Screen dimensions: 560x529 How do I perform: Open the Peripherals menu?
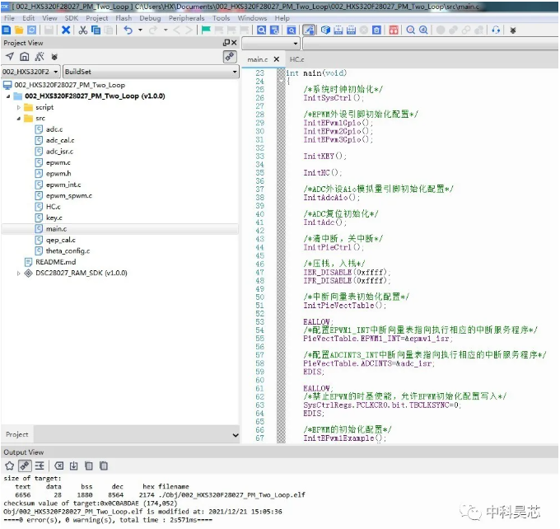[186, 18]
